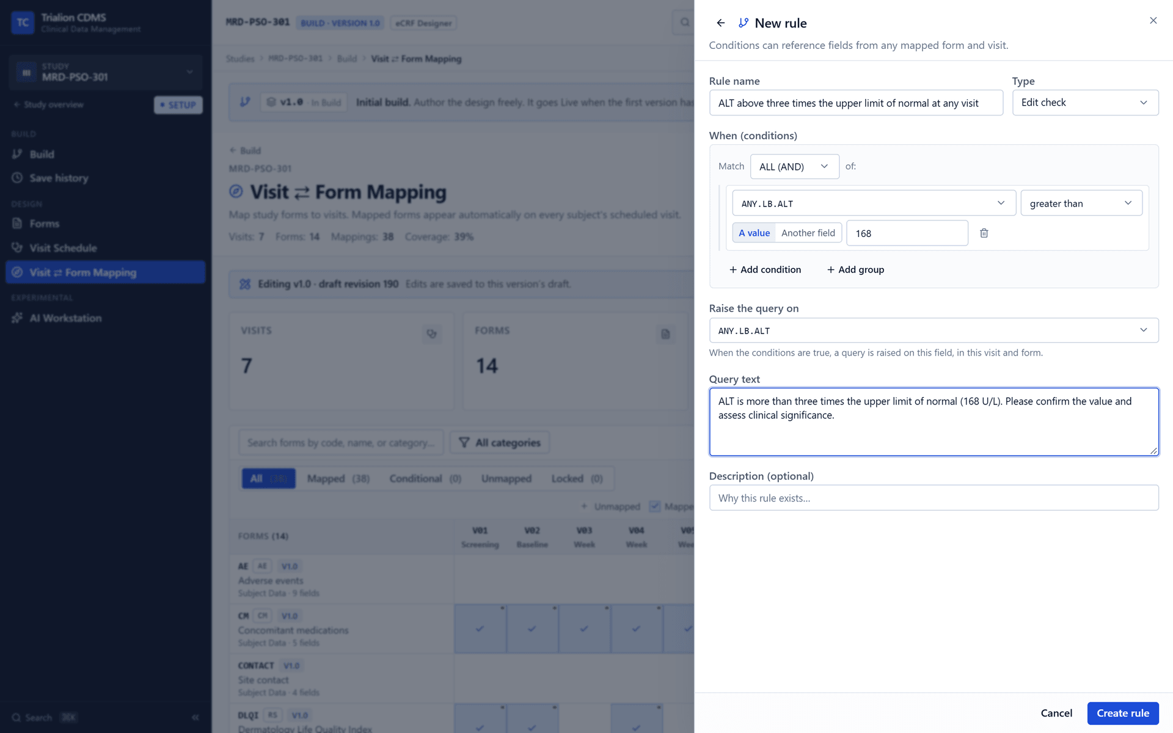This screenshot has width=1173, height=733.
Task: Click the Description optional field
Action: pyautogui.click(x=934, y=498)
